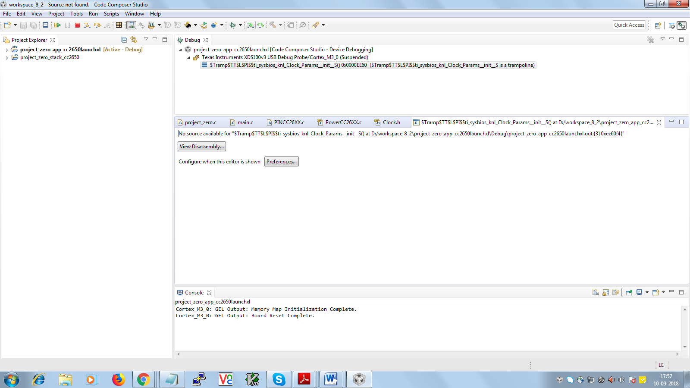Open the New file dropdown arrow
Image resolution: width=690 pixels, height=388 pixels.
pyautogui.click(x=15, y=25)
